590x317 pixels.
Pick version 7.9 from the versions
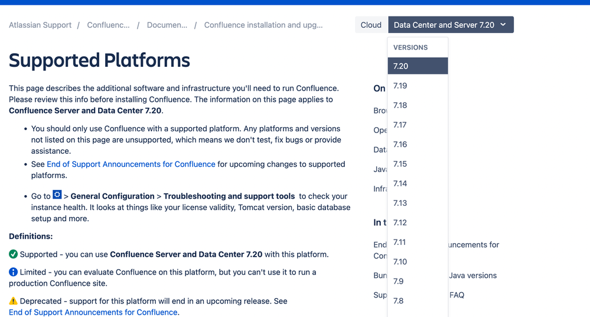pyautogui.click(x=418, y=281)
